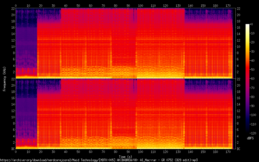Click the 170 tick on top time axis

pos(228,5)
